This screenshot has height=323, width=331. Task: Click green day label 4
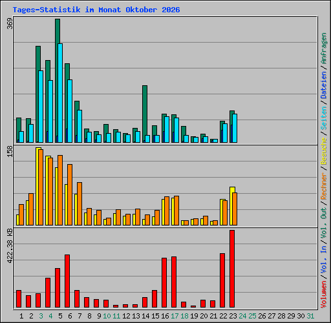coord(50,316)
